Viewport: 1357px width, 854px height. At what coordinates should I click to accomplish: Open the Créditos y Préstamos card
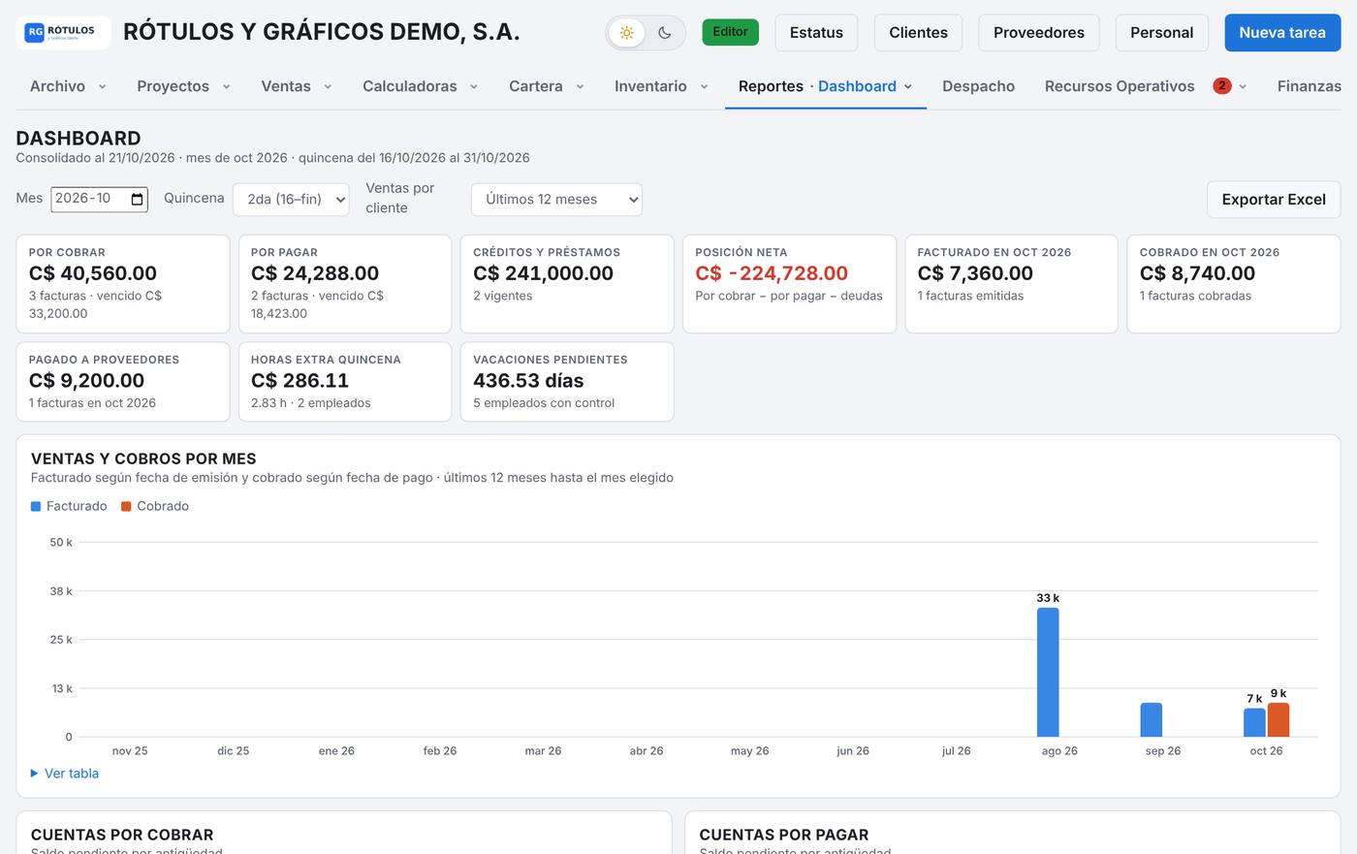[x=567, y=284]
